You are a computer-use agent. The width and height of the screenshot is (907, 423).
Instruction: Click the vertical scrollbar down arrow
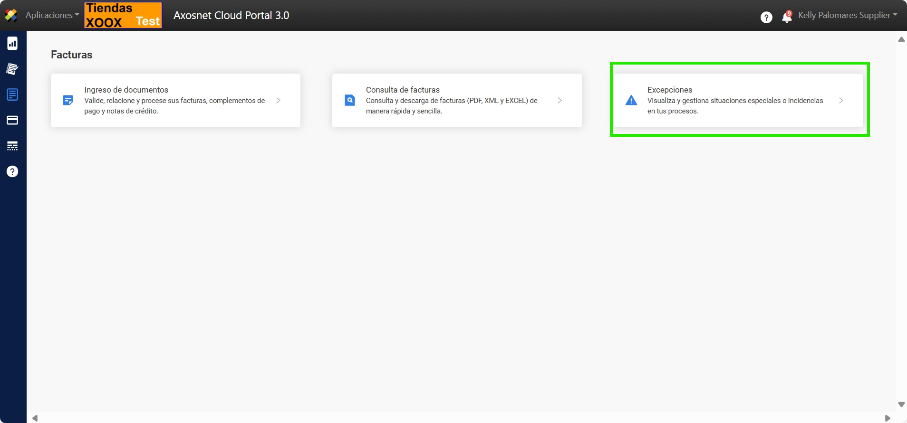coord(901,404)
